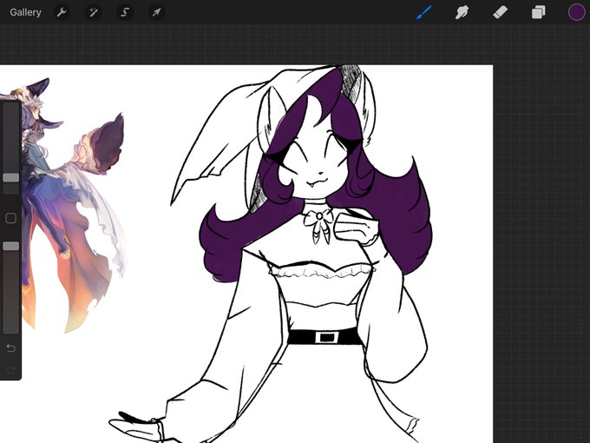
Task: Select the Smudge tool
Action: click(462, 12)
